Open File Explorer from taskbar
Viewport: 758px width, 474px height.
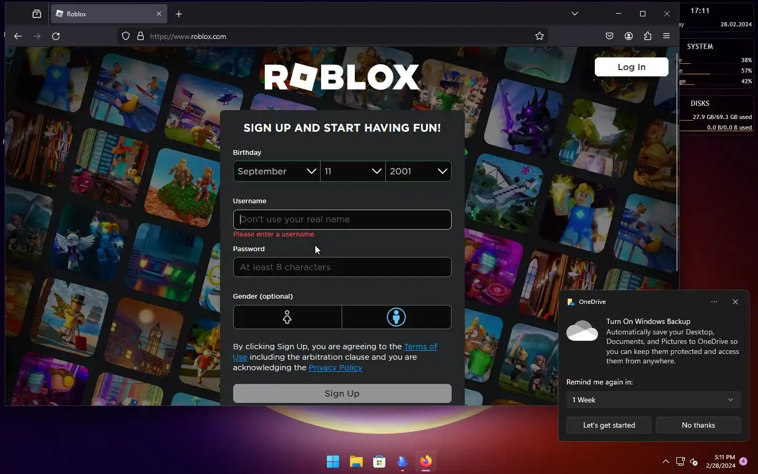click(x=356, y=462)
